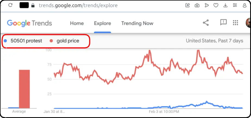Open the browser downloads icon
Viewport: 251px width, 118px height.
point(225,5)
